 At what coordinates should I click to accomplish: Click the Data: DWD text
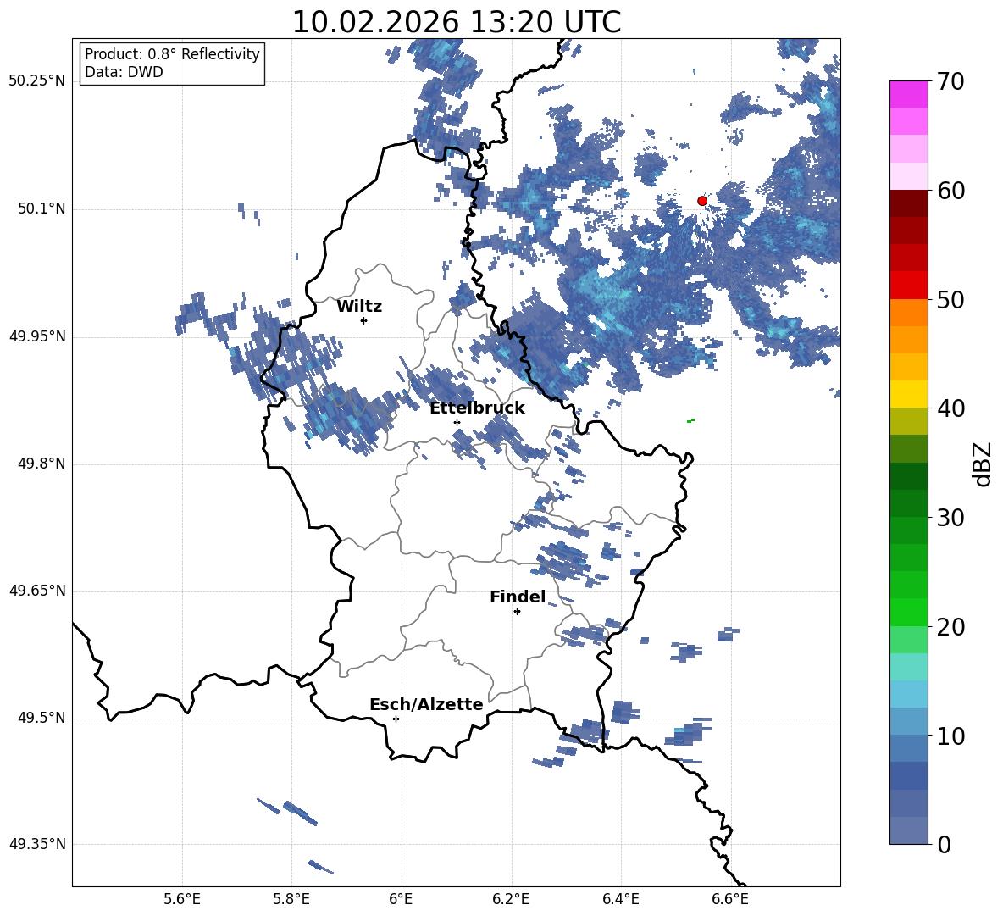point(124,72)
